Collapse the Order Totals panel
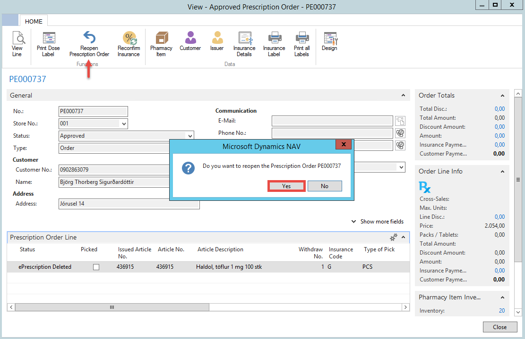This screenshot has height=339, width=525. (x=502, y=95)
